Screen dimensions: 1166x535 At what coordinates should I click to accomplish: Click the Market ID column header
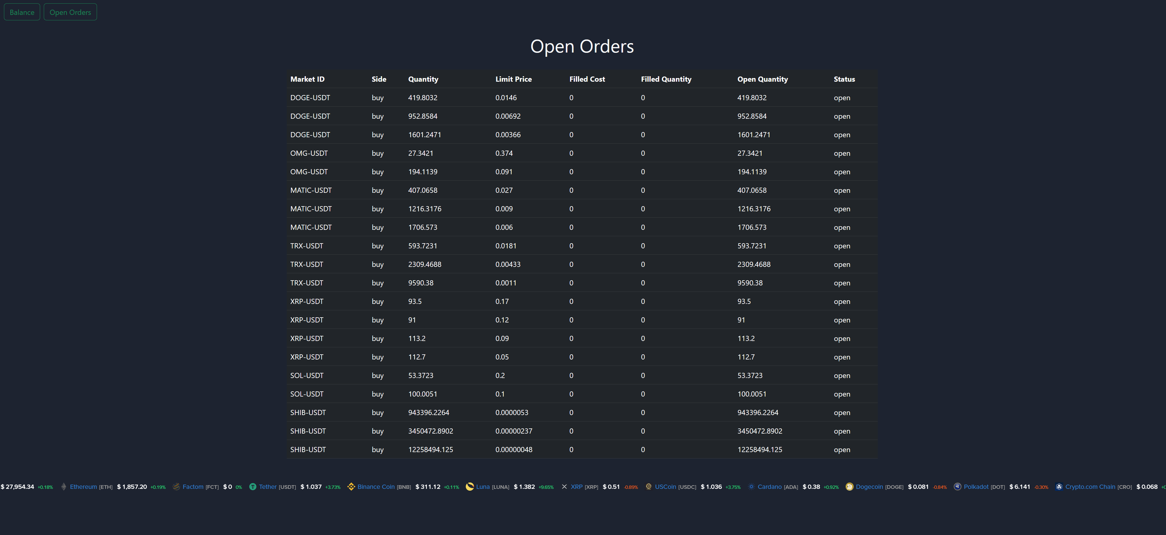pyautogui.click(x=307, y=79)
